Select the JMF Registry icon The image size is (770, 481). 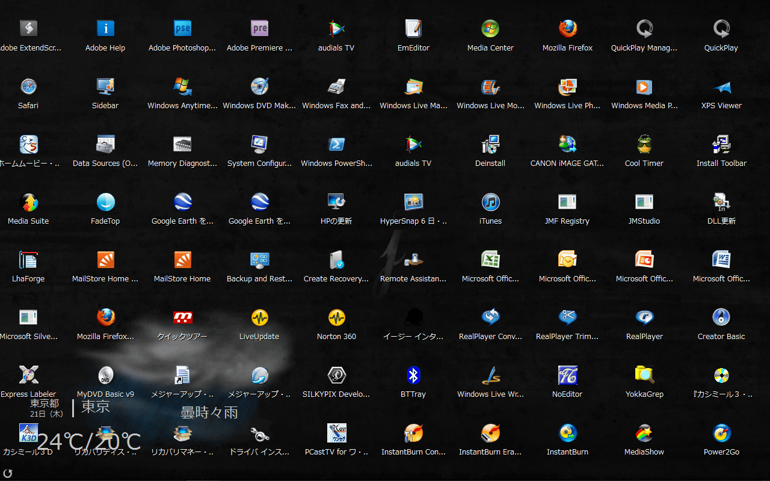click(567, 201)
